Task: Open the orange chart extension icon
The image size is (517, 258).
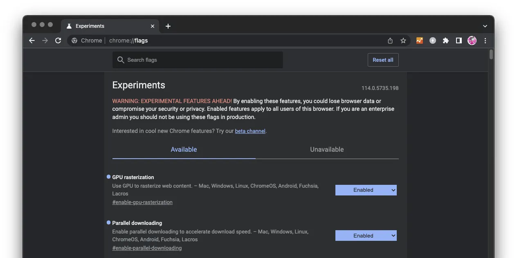Action: (420, 40)
